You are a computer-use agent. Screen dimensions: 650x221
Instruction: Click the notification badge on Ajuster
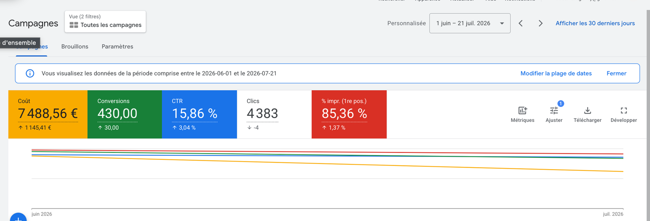coord(561,104)
